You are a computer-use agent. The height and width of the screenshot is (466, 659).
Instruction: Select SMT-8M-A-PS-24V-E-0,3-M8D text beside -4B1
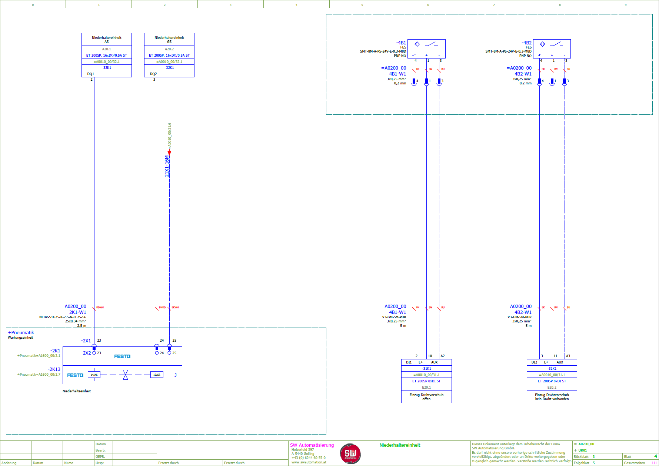pos(383,51)
